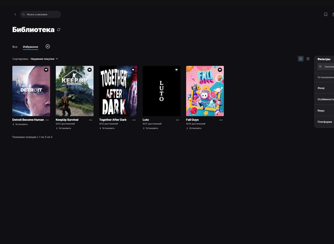The image size is (334, 244).
Task: Toggle Fall Guys favorite heart
Action: click(x=220, y=70)
